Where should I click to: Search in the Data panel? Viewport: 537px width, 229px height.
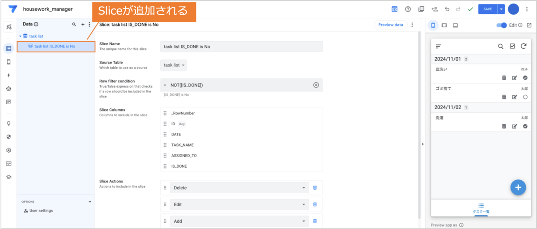point(74,25)
